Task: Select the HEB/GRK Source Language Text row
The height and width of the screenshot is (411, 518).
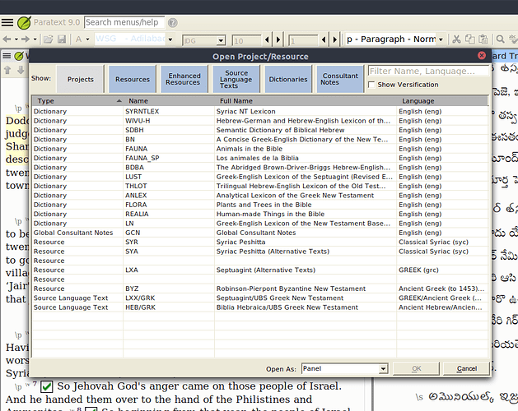Action: [260, 307]
